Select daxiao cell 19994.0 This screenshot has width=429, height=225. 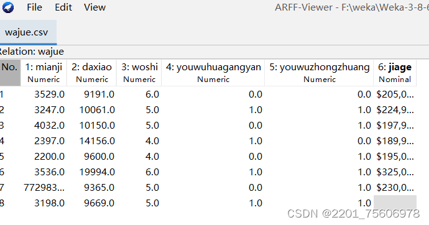(x=91, y=172)
